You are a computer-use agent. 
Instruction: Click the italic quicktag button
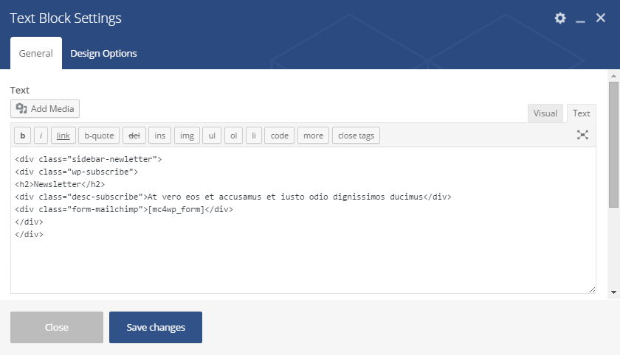click(41, 136)
